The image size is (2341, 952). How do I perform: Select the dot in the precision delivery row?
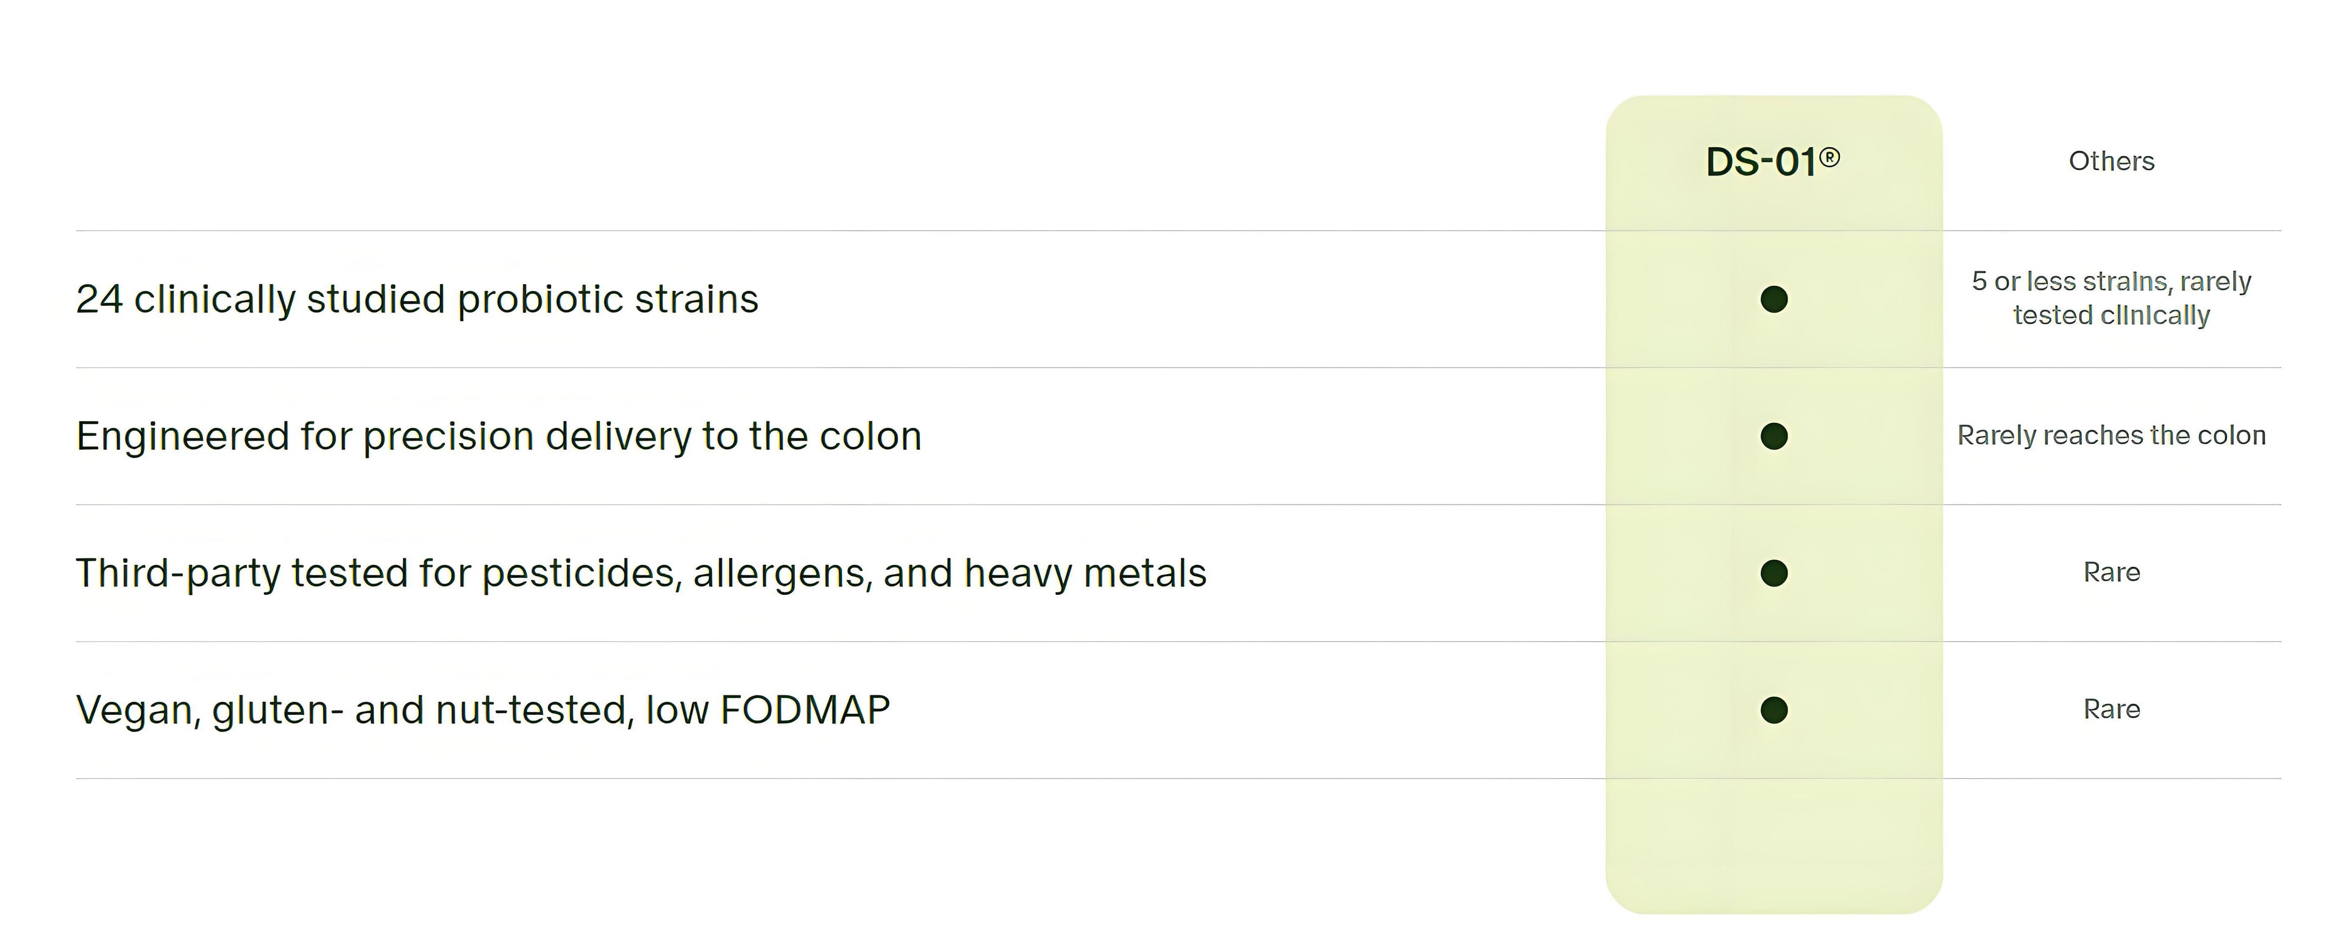[x=1774, y=436]
